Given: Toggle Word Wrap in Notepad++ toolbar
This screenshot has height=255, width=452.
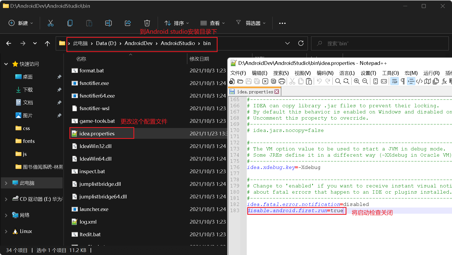Looking at the screenshot, I should click(394, 81).
